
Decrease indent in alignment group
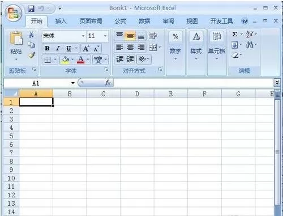click(119, 59)
